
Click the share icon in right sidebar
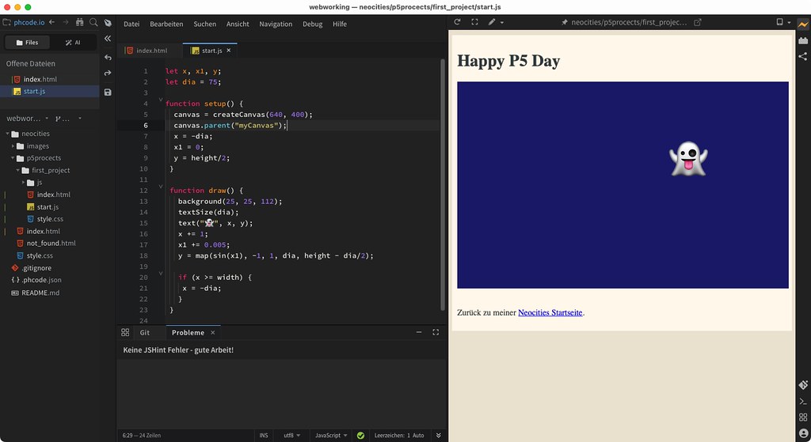pyautogui.click(x=803, y=56)
